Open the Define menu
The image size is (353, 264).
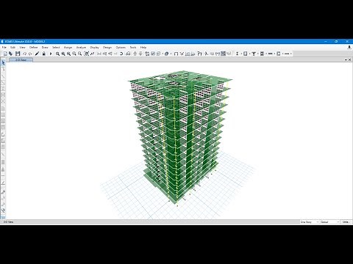[34, 48]
